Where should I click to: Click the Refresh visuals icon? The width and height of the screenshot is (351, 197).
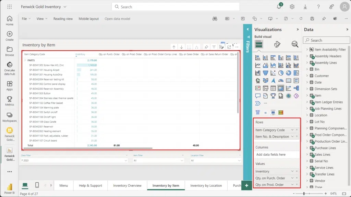pyautogui.click(x=301, y=19)
